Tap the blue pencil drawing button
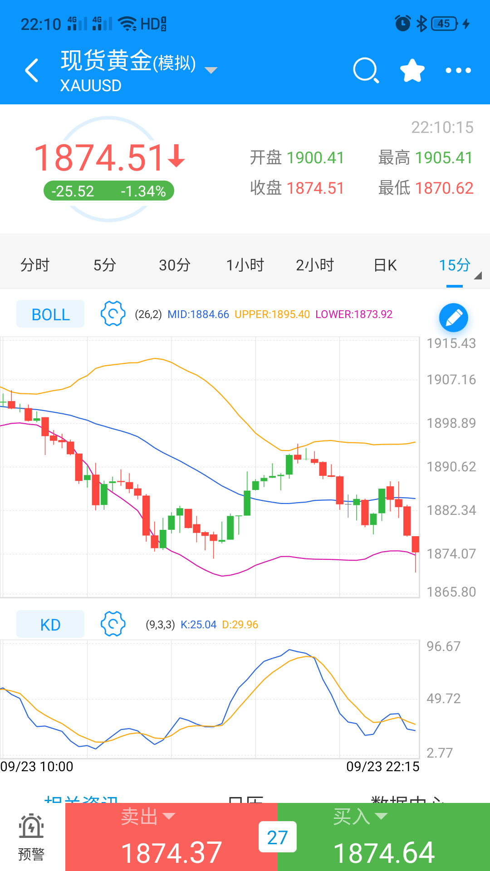This screenshot has height=871, width=490. [x=453, y=318]
